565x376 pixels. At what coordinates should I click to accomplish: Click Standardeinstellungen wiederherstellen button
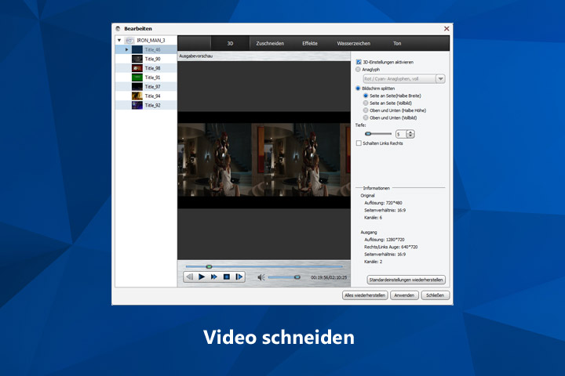click(406, 280)
